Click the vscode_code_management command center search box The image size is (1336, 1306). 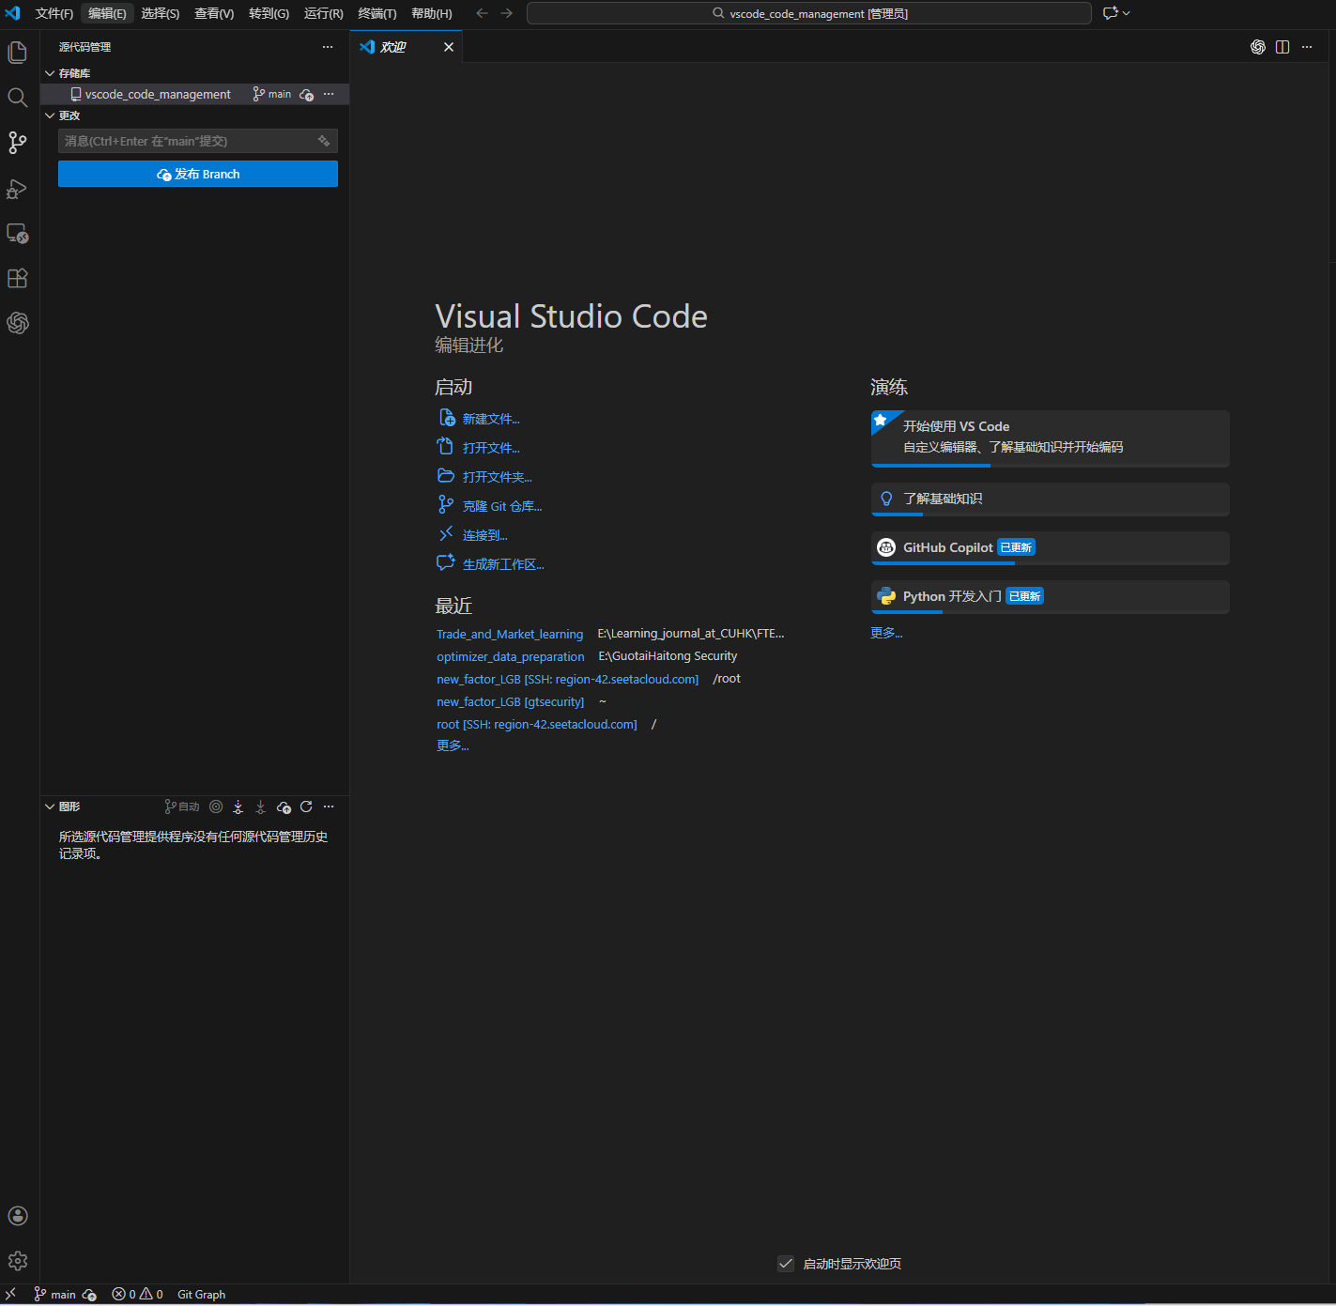click(x=809, y=13)
